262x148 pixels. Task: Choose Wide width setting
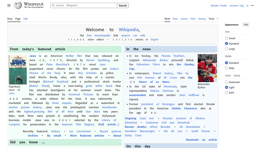[x=227, y=68]
